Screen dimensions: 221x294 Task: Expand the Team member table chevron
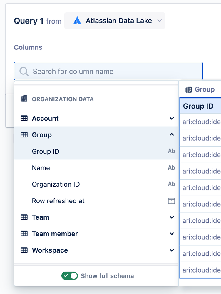pyautogui.click(x=172, y=234)
